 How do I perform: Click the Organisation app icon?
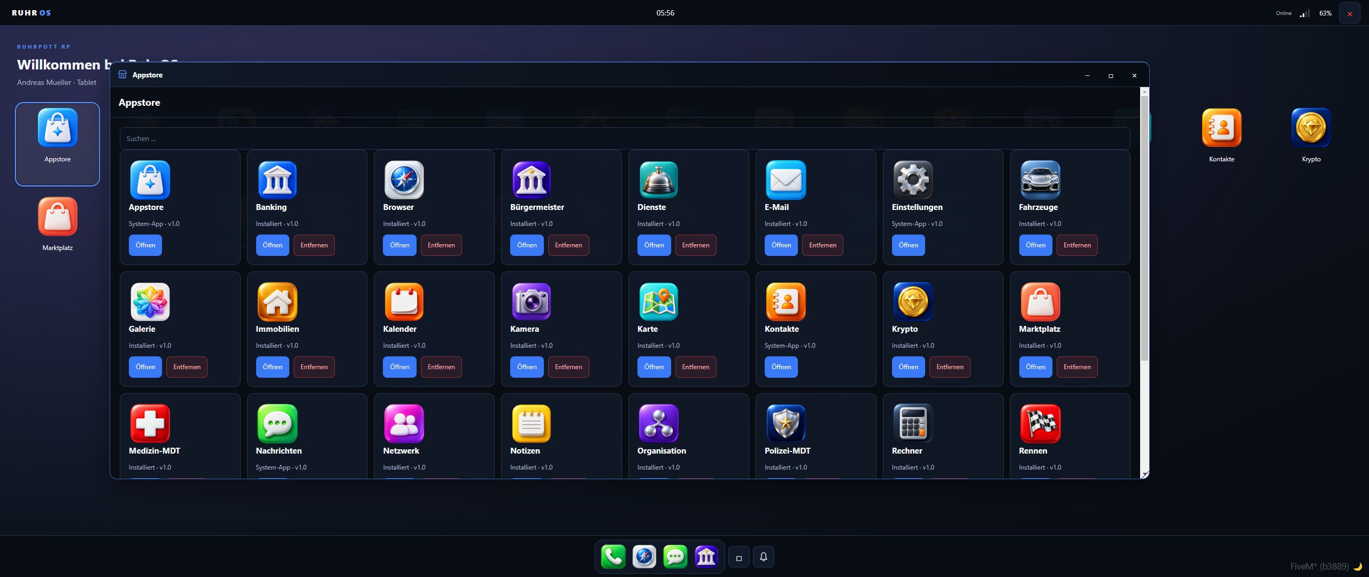coord(658,424)
